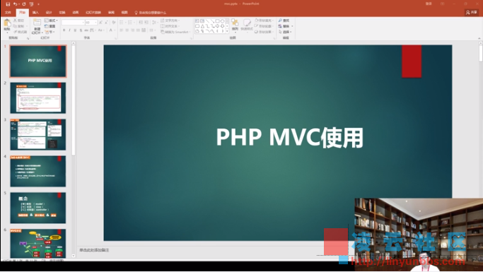The image size is (483, 272).
Task: Open 文字方向 (Text Direction) dropdown
Action: 170,20
